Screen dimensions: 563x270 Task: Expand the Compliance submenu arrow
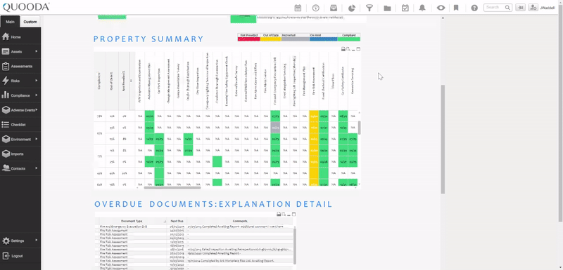coord(37,95)
